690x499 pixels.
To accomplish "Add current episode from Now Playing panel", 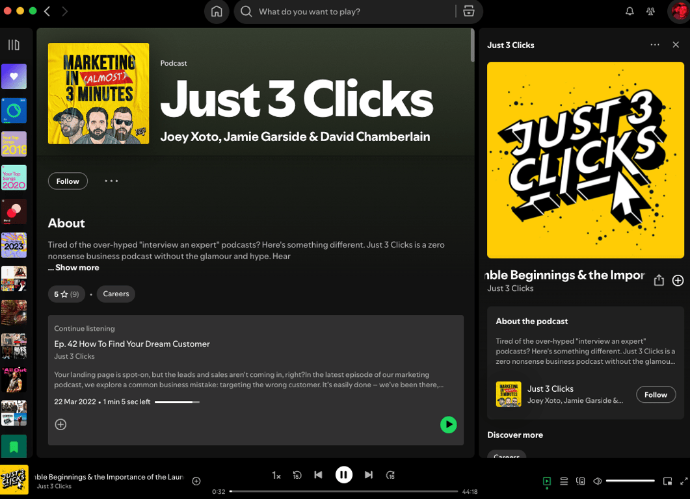I will 678,280.
